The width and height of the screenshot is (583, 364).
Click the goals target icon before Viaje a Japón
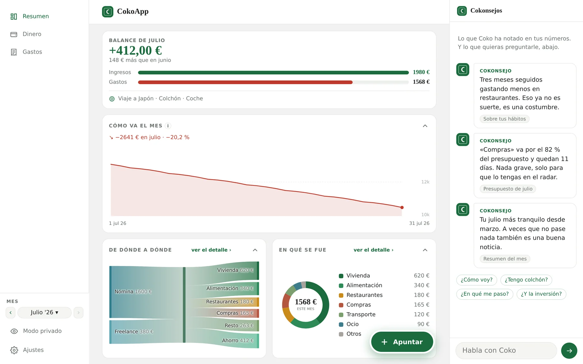click(x=112, y=99)
